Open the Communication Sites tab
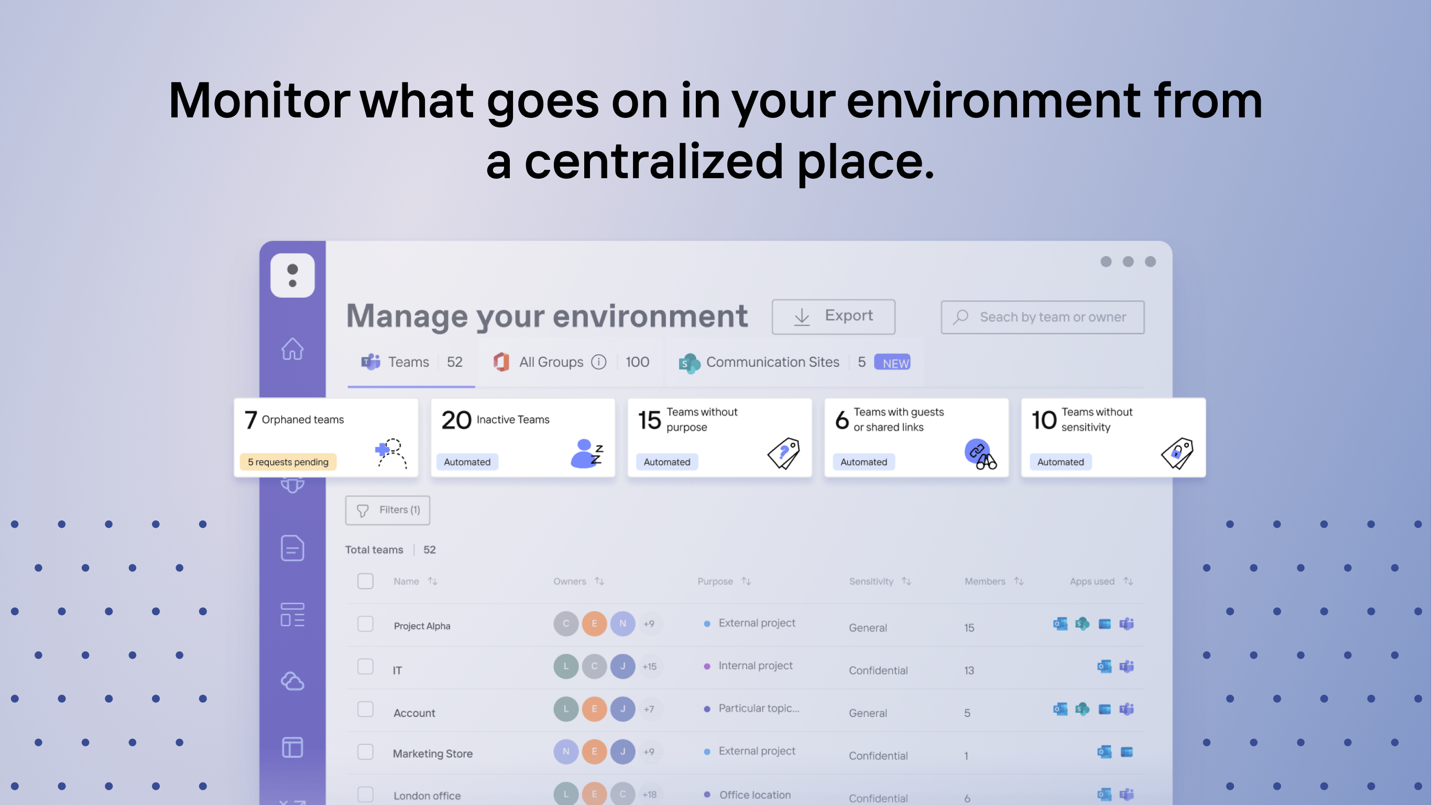 pyautogui.click(x=772, y=363)
